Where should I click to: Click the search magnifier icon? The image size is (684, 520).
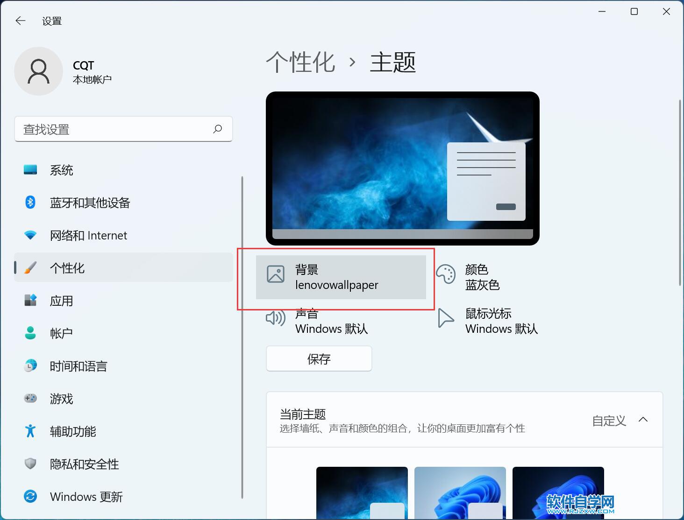coord(217,129)
